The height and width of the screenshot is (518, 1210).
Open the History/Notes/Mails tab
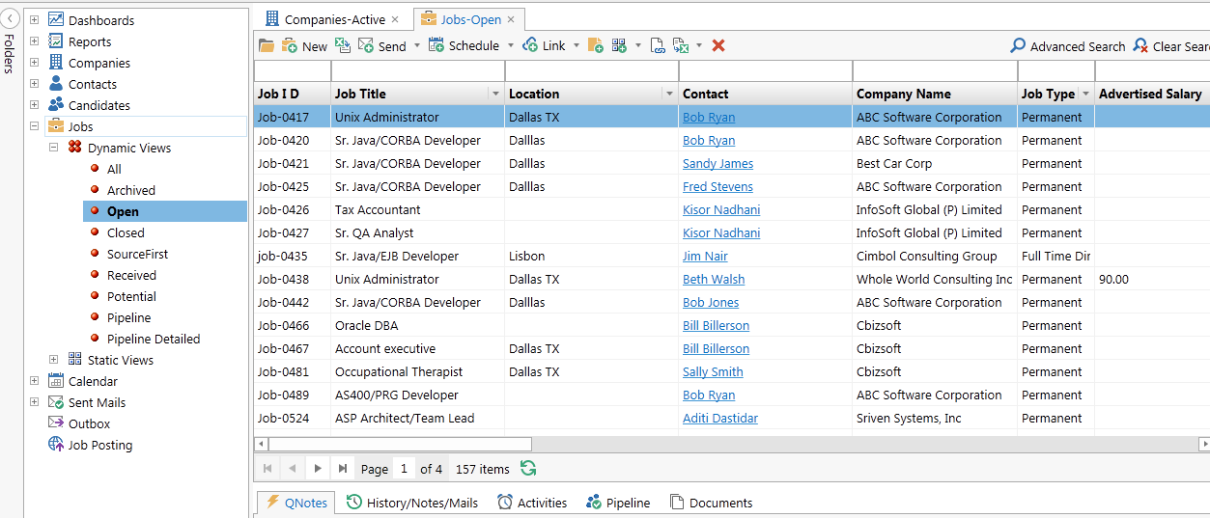click(412, 503)
